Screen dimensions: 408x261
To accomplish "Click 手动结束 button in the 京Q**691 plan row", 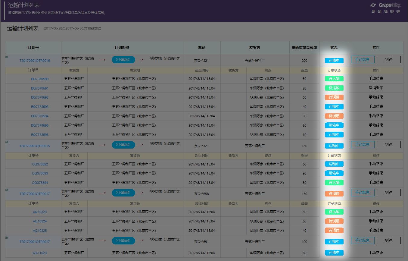I will coord(363,241).
